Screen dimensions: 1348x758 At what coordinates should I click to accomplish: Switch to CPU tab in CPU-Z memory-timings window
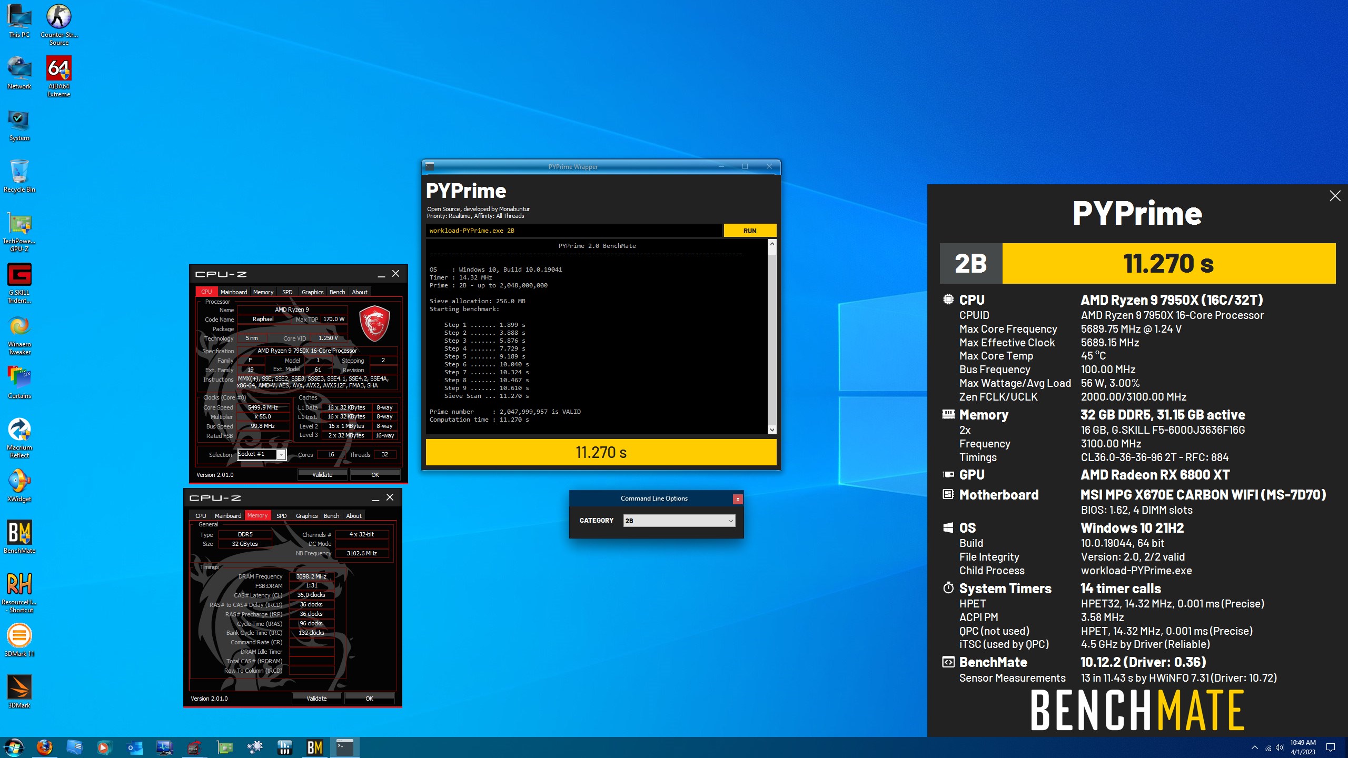(201, 516)
